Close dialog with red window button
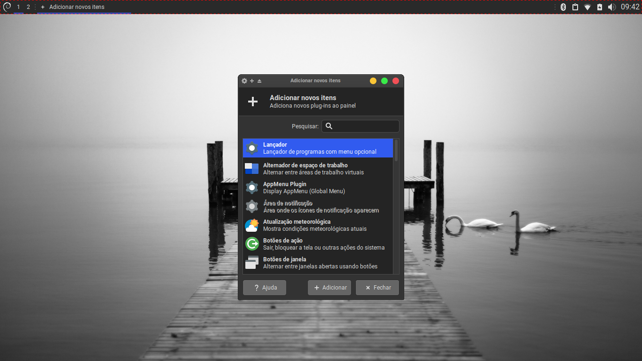This screenshot has width=642, height=361. pyautogui.click(x=396, y=81)
